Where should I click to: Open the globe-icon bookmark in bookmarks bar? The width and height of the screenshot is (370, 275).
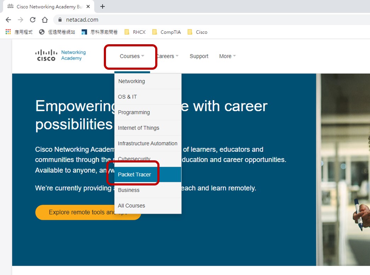[x=57, y=32]
